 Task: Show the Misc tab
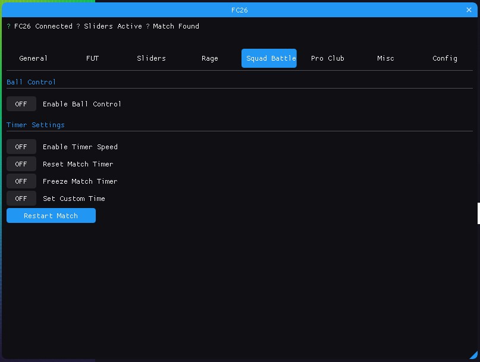385,58
